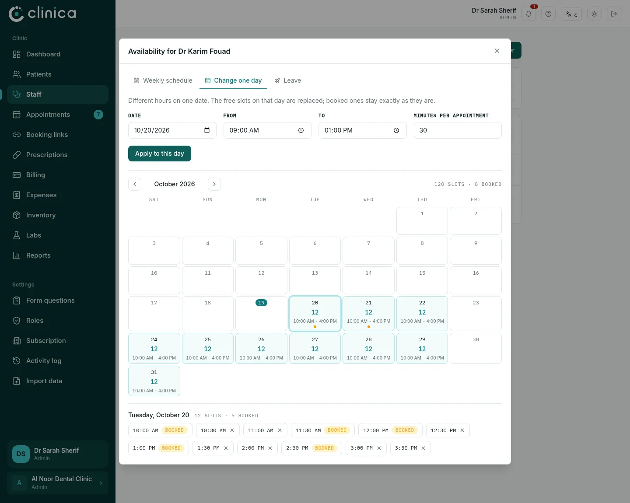630x503 pixels.
Task: Open Dr Sarah Sherif profile card
Action: (x=58, y=454)
